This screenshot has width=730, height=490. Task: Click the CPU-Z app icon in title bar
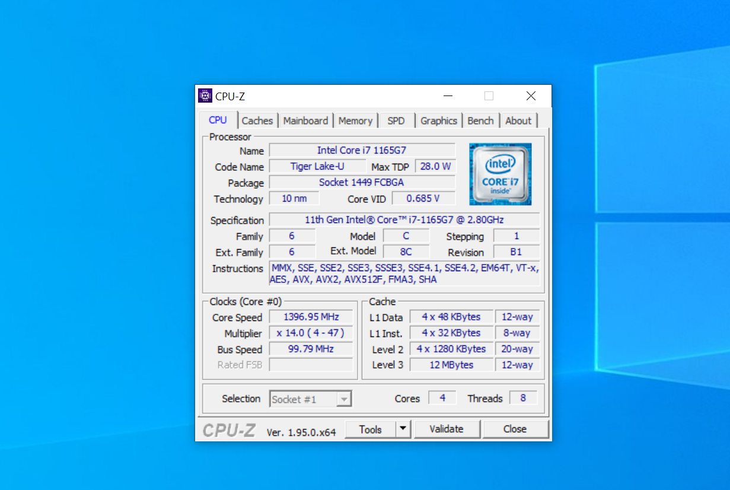tap(205, 96)
